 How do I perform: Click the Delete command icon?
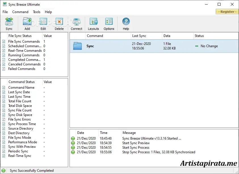coord(59,22)
